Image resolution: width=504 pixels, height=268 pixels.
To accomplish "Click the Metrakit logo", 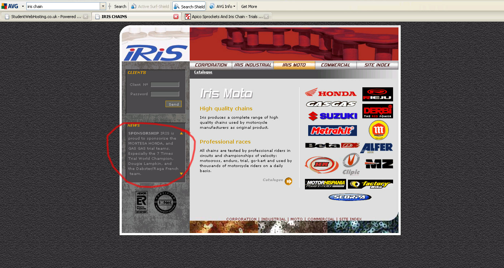I will (x=332, y=131).
